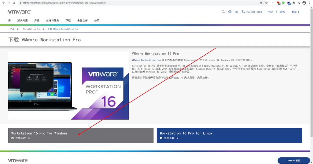
Task: Open the 支持与服务 menu
Action: coord(52,20)
